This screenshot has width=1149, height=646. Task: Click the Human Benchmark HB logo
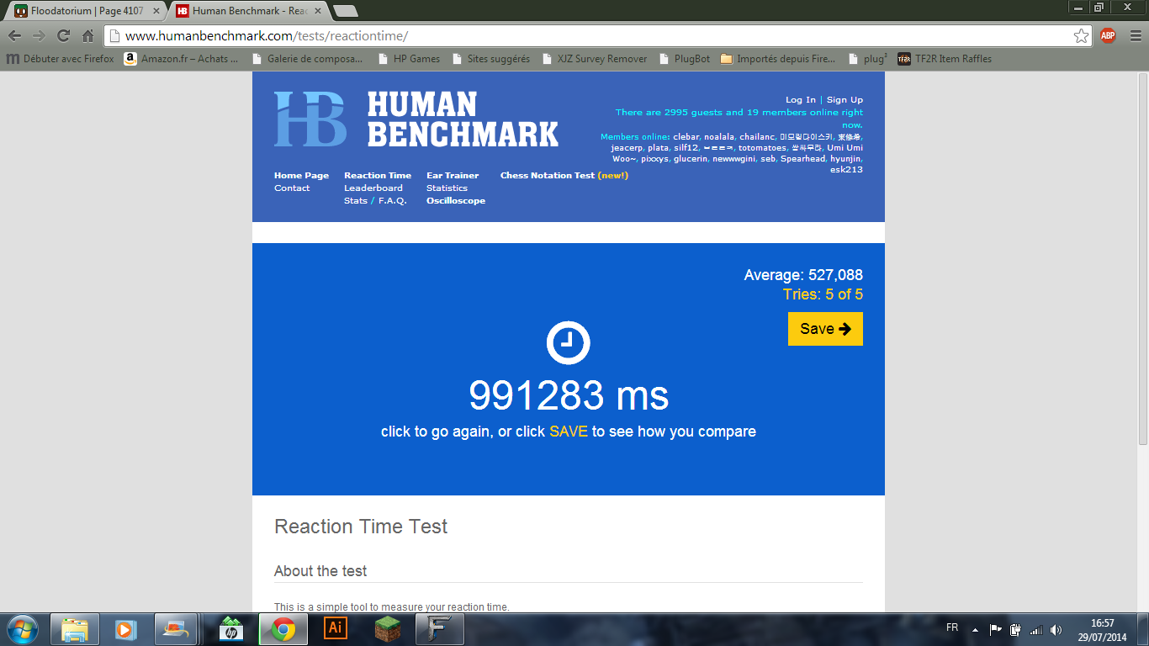(x=310, y=119)
